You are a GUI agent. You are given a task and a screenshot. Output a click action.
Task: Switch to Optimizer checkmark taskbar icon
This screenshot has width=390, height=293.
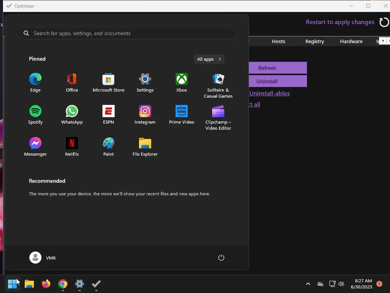pyautogui.click(x=96, y=284)
